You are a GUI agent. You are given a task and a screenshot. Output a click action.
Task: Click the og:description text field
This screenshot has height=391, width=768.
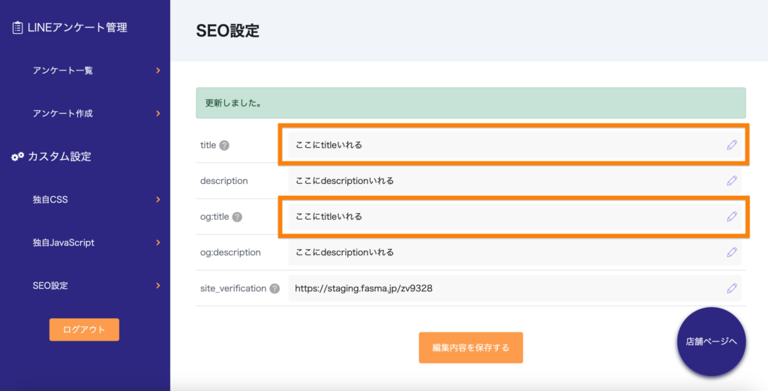[x=502, y=252]
